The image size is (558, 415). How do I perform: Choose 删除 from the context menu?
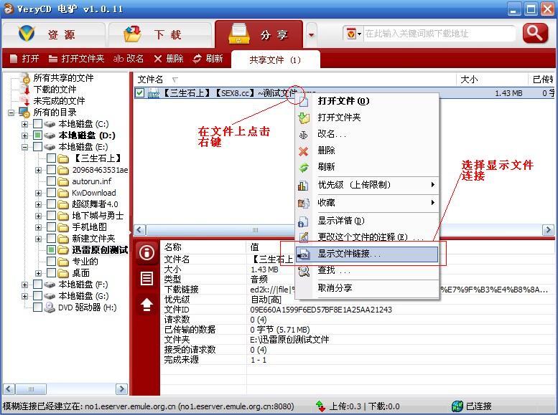(x=367, y=151)
